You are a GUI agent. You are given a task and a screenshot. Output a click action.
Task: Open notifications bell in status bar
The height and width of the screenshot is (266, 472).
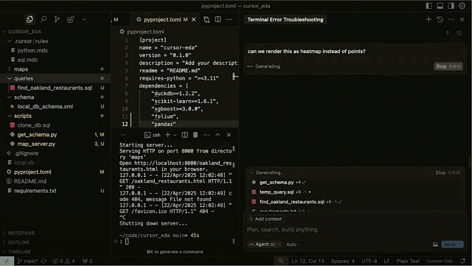(462, 261)
